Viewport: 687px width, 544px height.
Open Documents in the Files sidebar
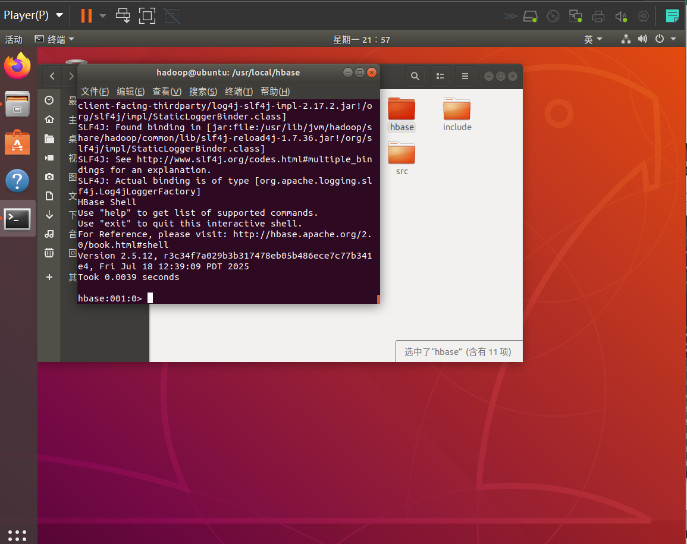coord(49,196)
